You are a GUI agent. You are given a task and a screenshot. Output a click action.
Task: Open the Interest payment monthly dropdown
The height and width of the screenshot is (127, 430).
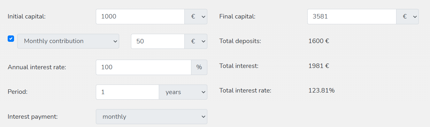pyautogui.click(x=151, y=117)
